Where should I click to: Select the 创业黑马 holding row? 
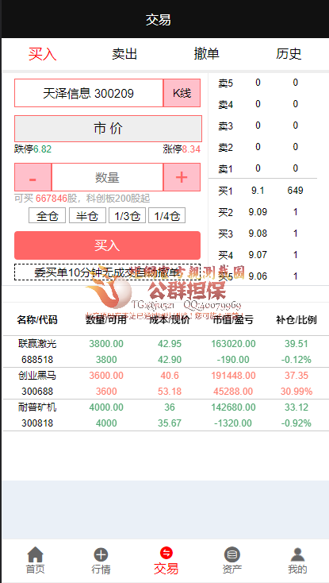(x=166, y=384)
